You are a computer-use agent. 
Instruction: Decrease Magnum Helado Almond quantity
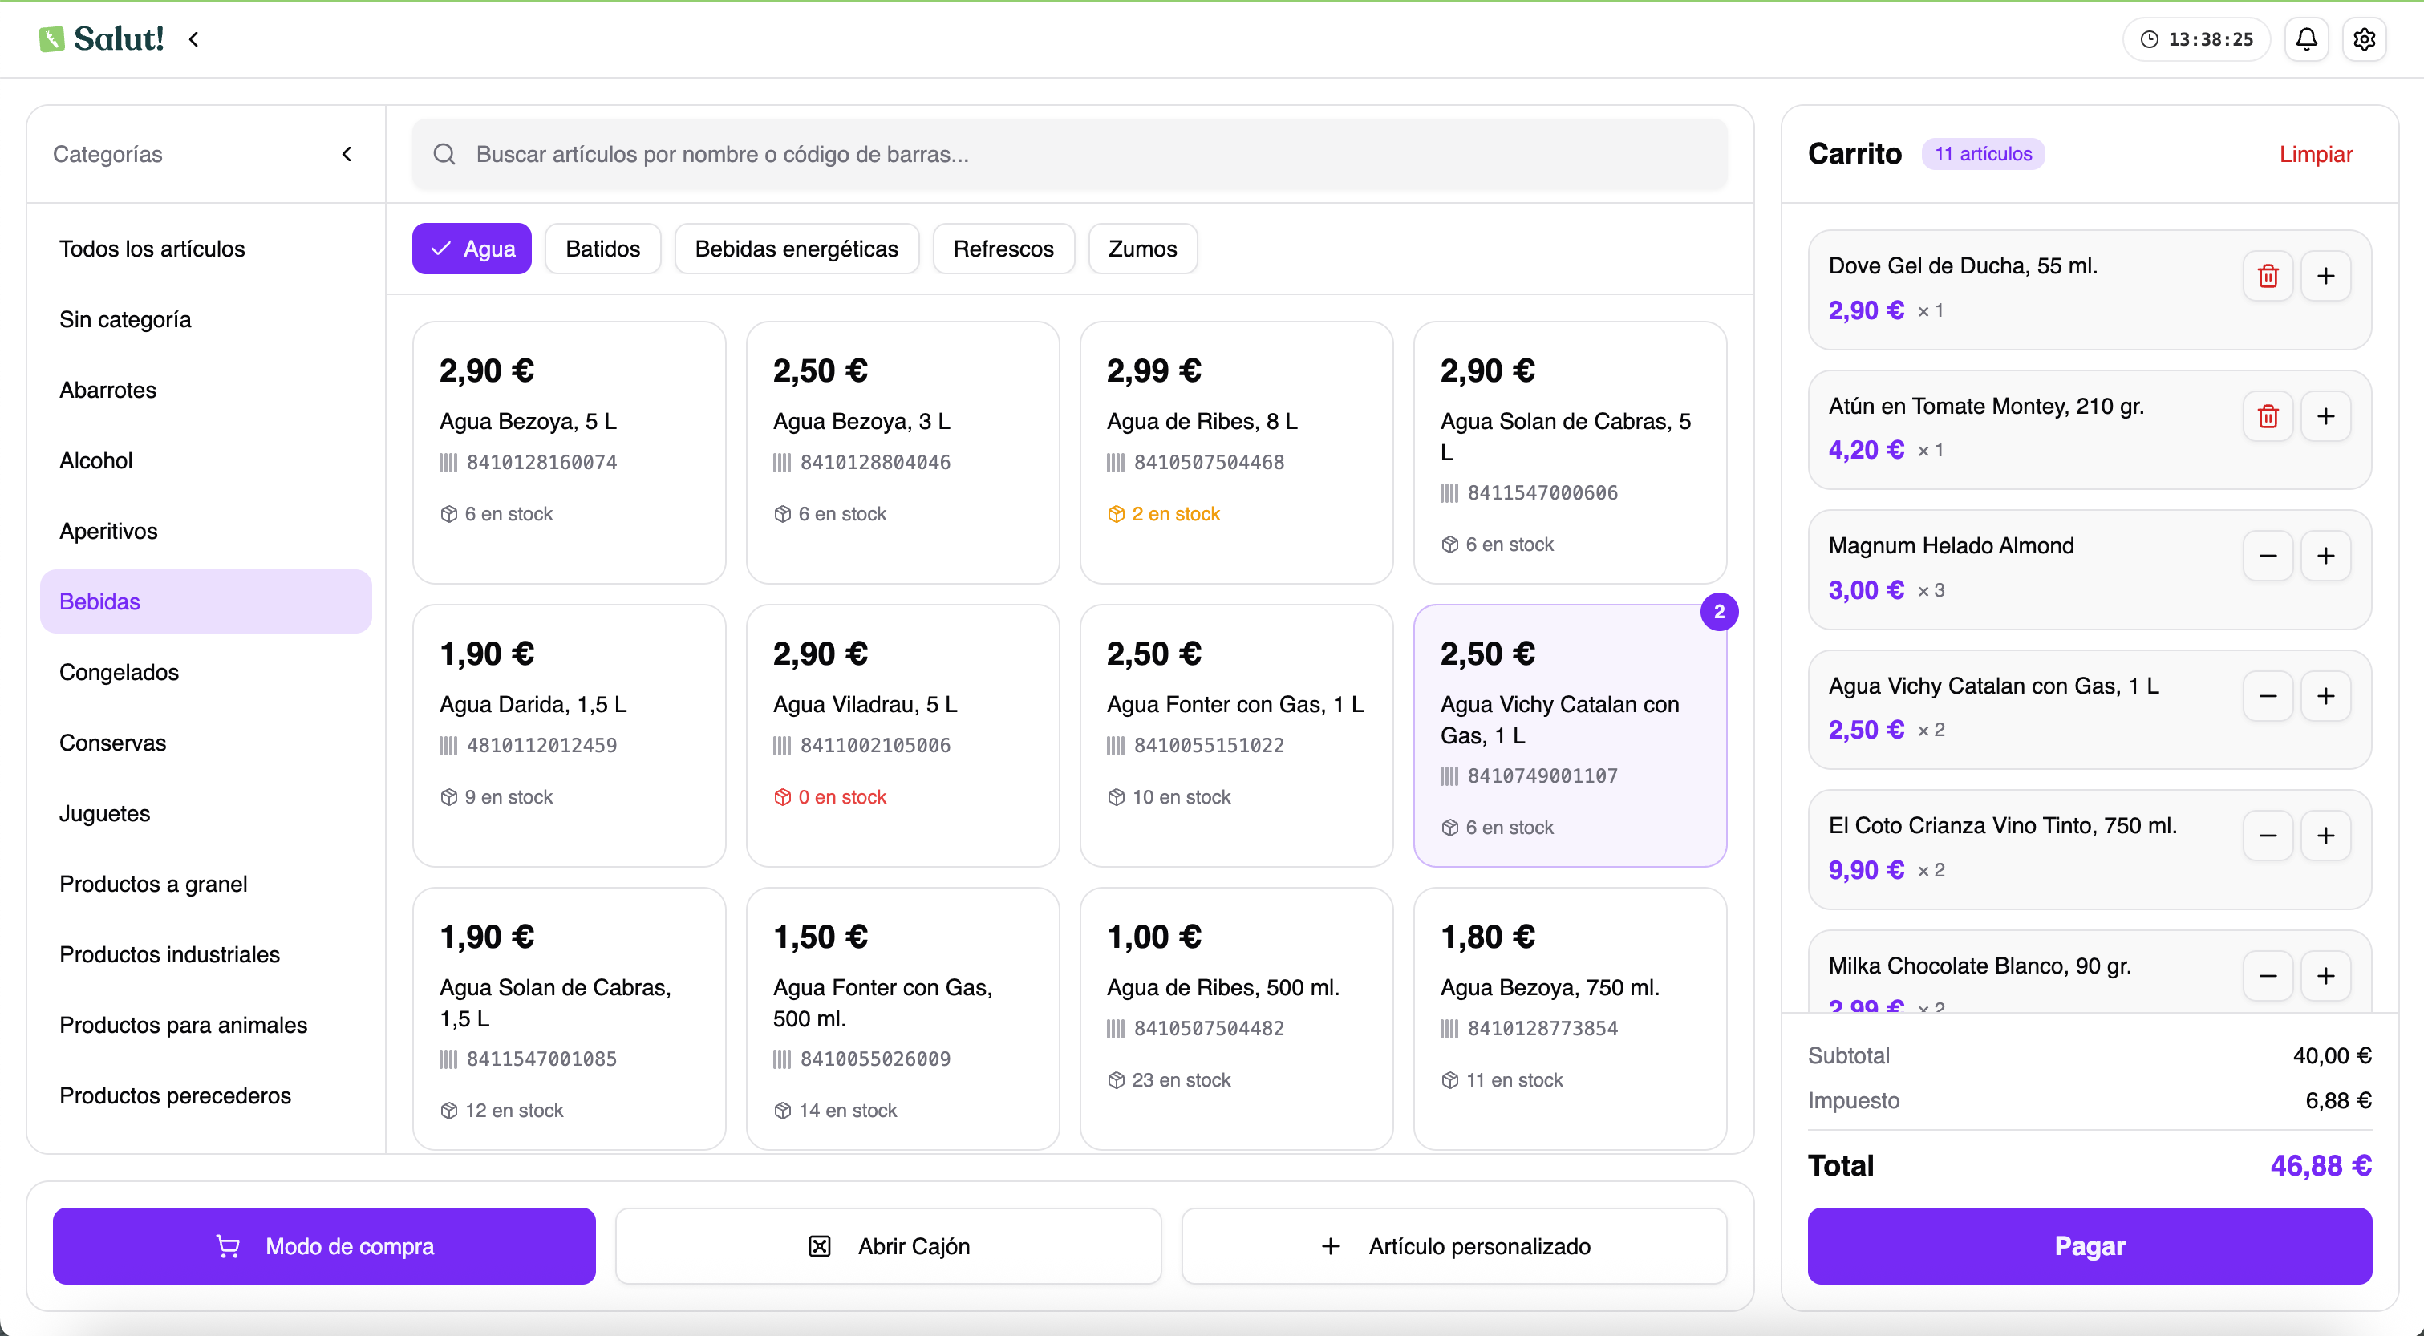2268,556
